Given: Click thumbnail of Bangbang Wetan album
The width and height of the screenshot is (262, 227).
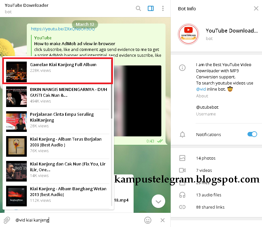Looking at the screenshot, I should [x=16, y=196].
